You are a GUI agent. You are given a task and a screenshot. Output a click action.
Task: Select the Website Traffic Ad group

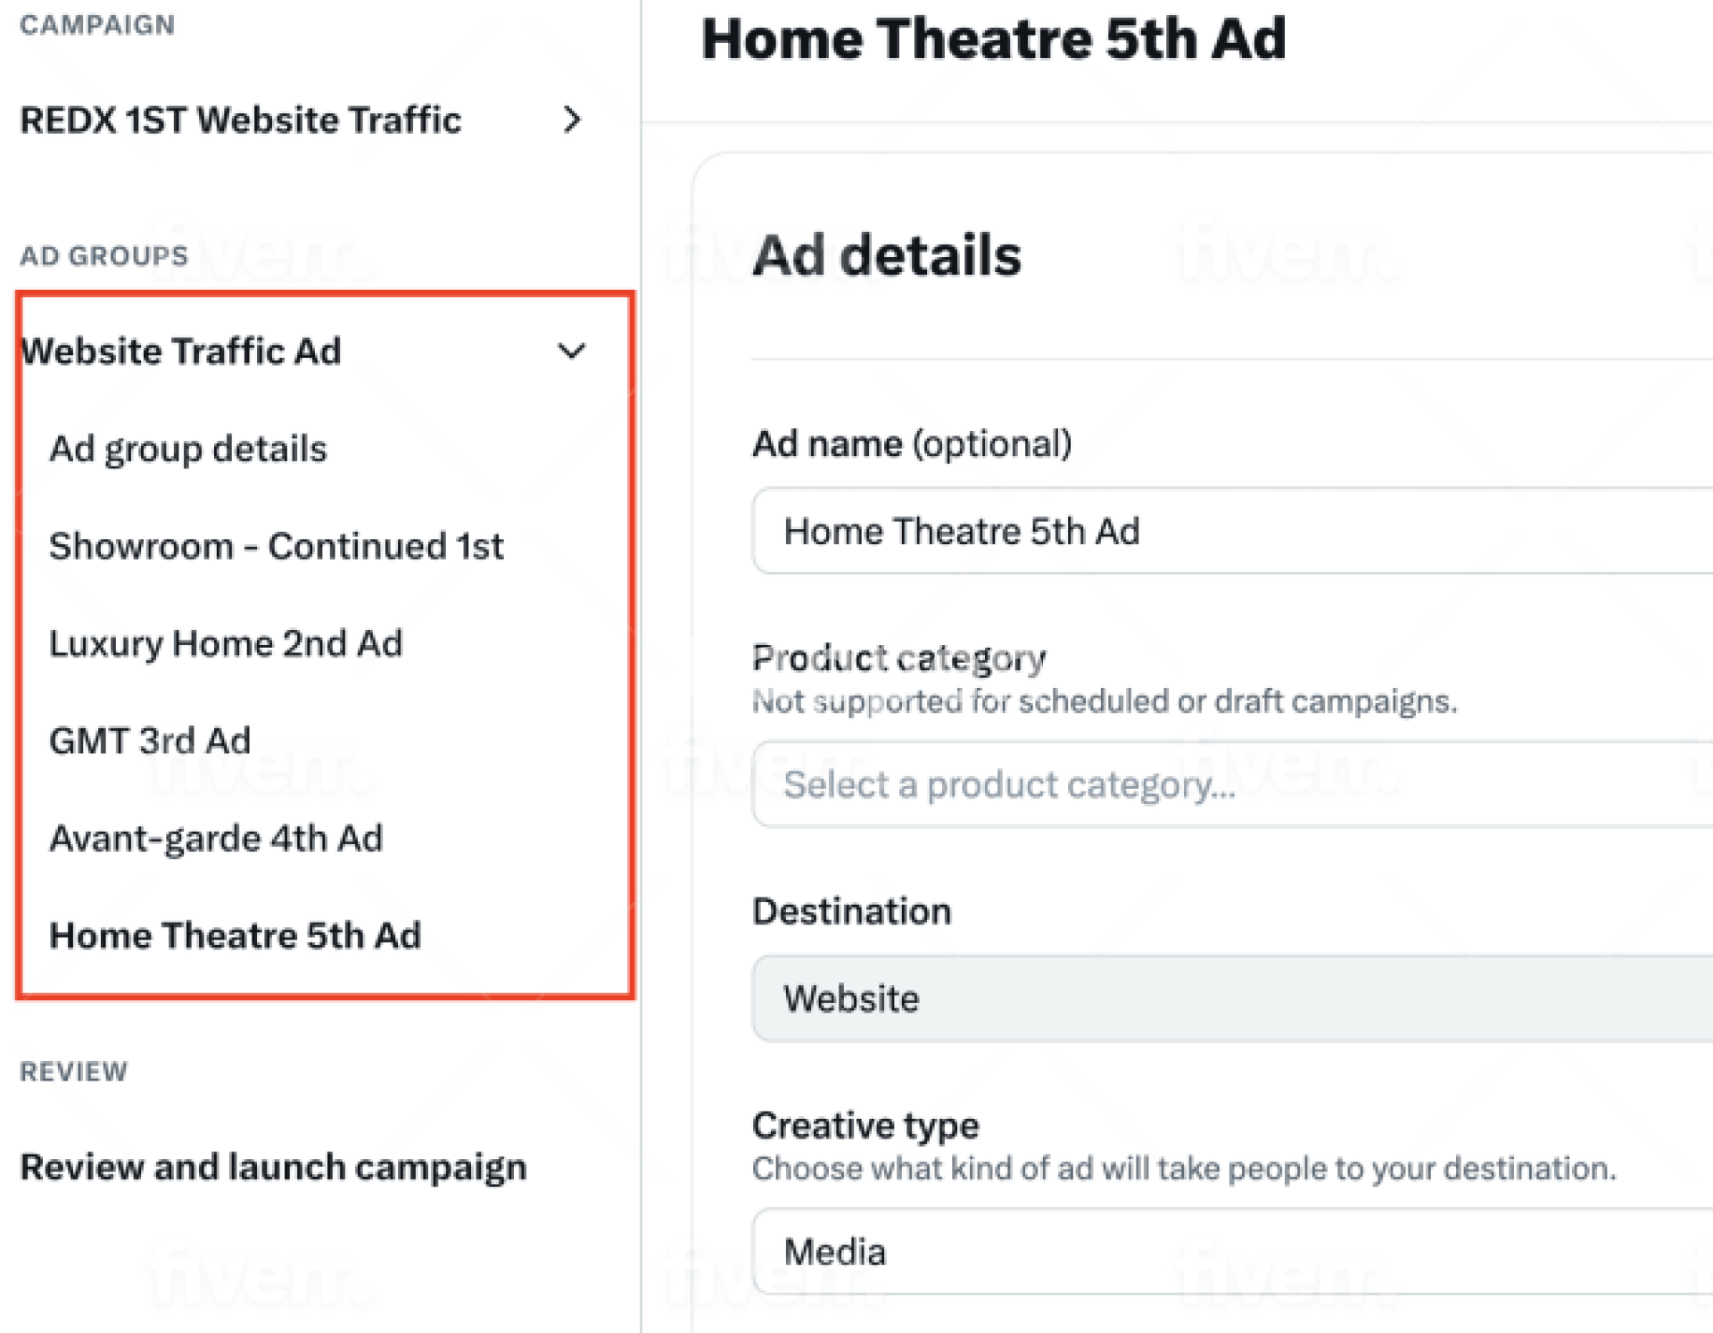click(x=181, y=351)
